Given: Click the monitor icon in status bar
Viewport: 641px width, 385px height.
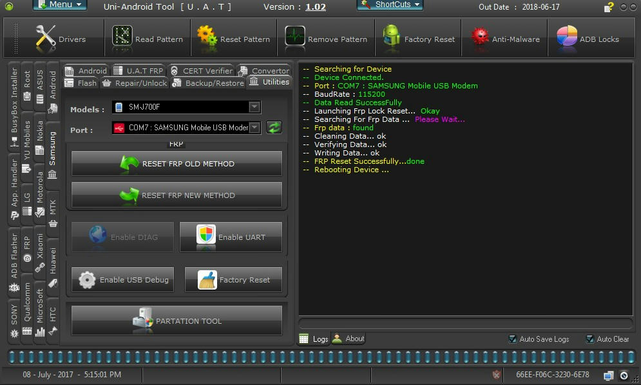Looking at the screenshot, I should click(x=608, y=375).
